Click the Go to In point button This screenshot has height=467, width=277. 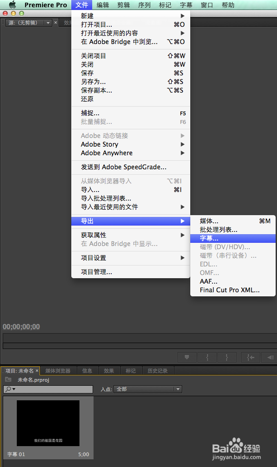pos(251,357)
